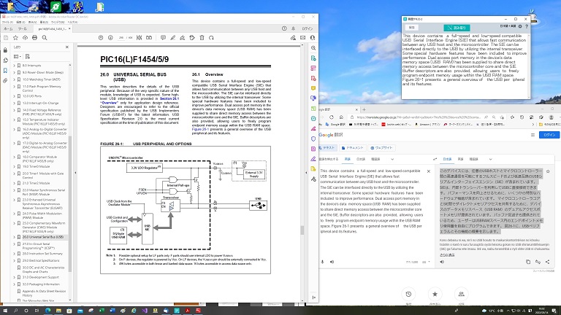Image resolution: width=561 pixels, height=315 pixels.
Task: Go to previous page in Acrobat
Action: 101,37
